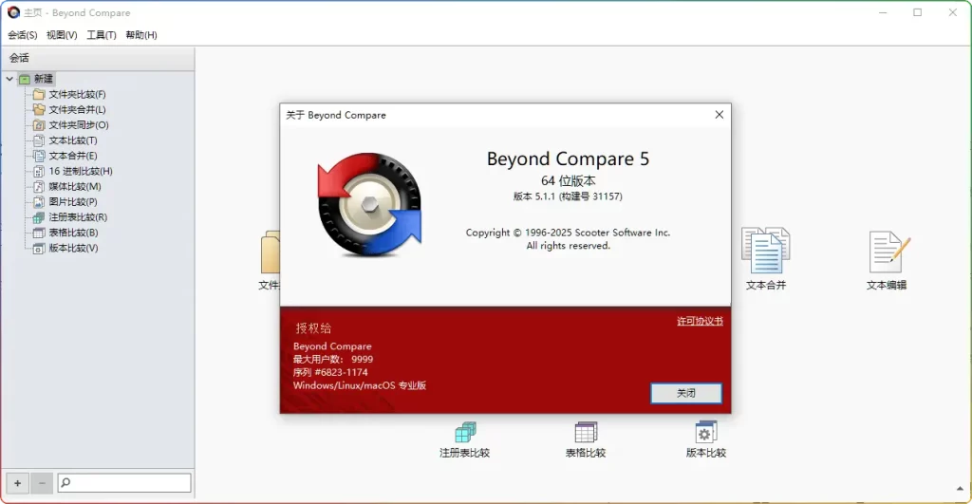
Task: Click the table compare icon in session tree
Action: click(39, 233)
